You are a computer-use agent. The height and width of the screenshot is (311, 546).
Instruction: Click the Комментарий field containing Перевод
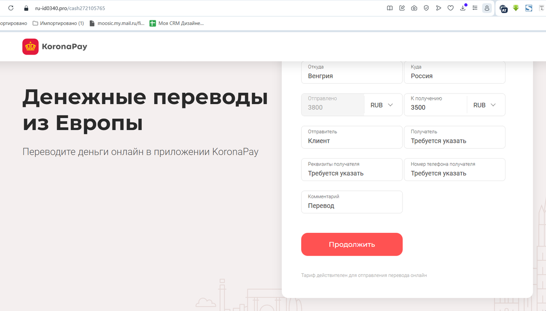click(351, 202)
